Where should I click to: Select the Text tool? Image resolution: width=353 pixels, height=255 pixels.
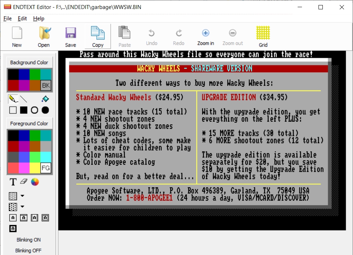click(13, 182)
